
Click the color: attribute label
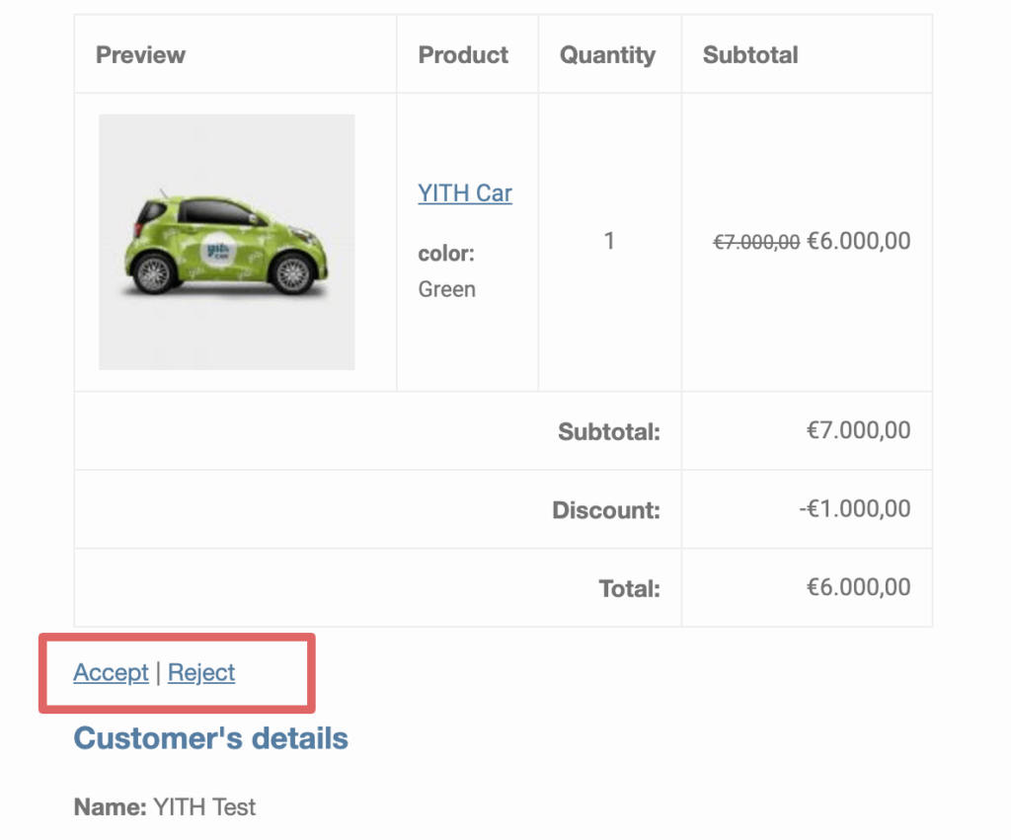tap(446, 254)
